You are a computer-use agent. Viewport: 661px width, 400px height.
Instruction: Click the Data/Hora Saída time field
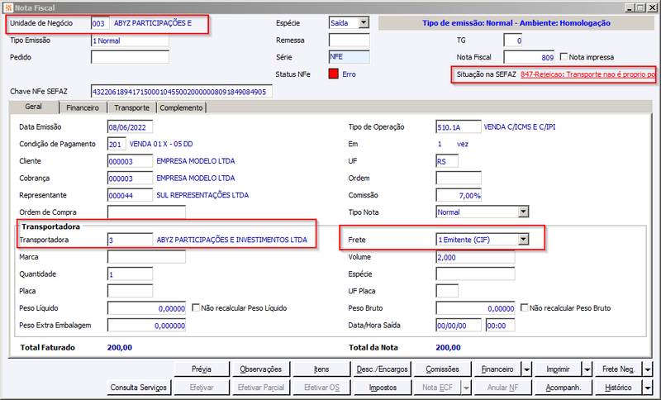(x=500, y=325)
